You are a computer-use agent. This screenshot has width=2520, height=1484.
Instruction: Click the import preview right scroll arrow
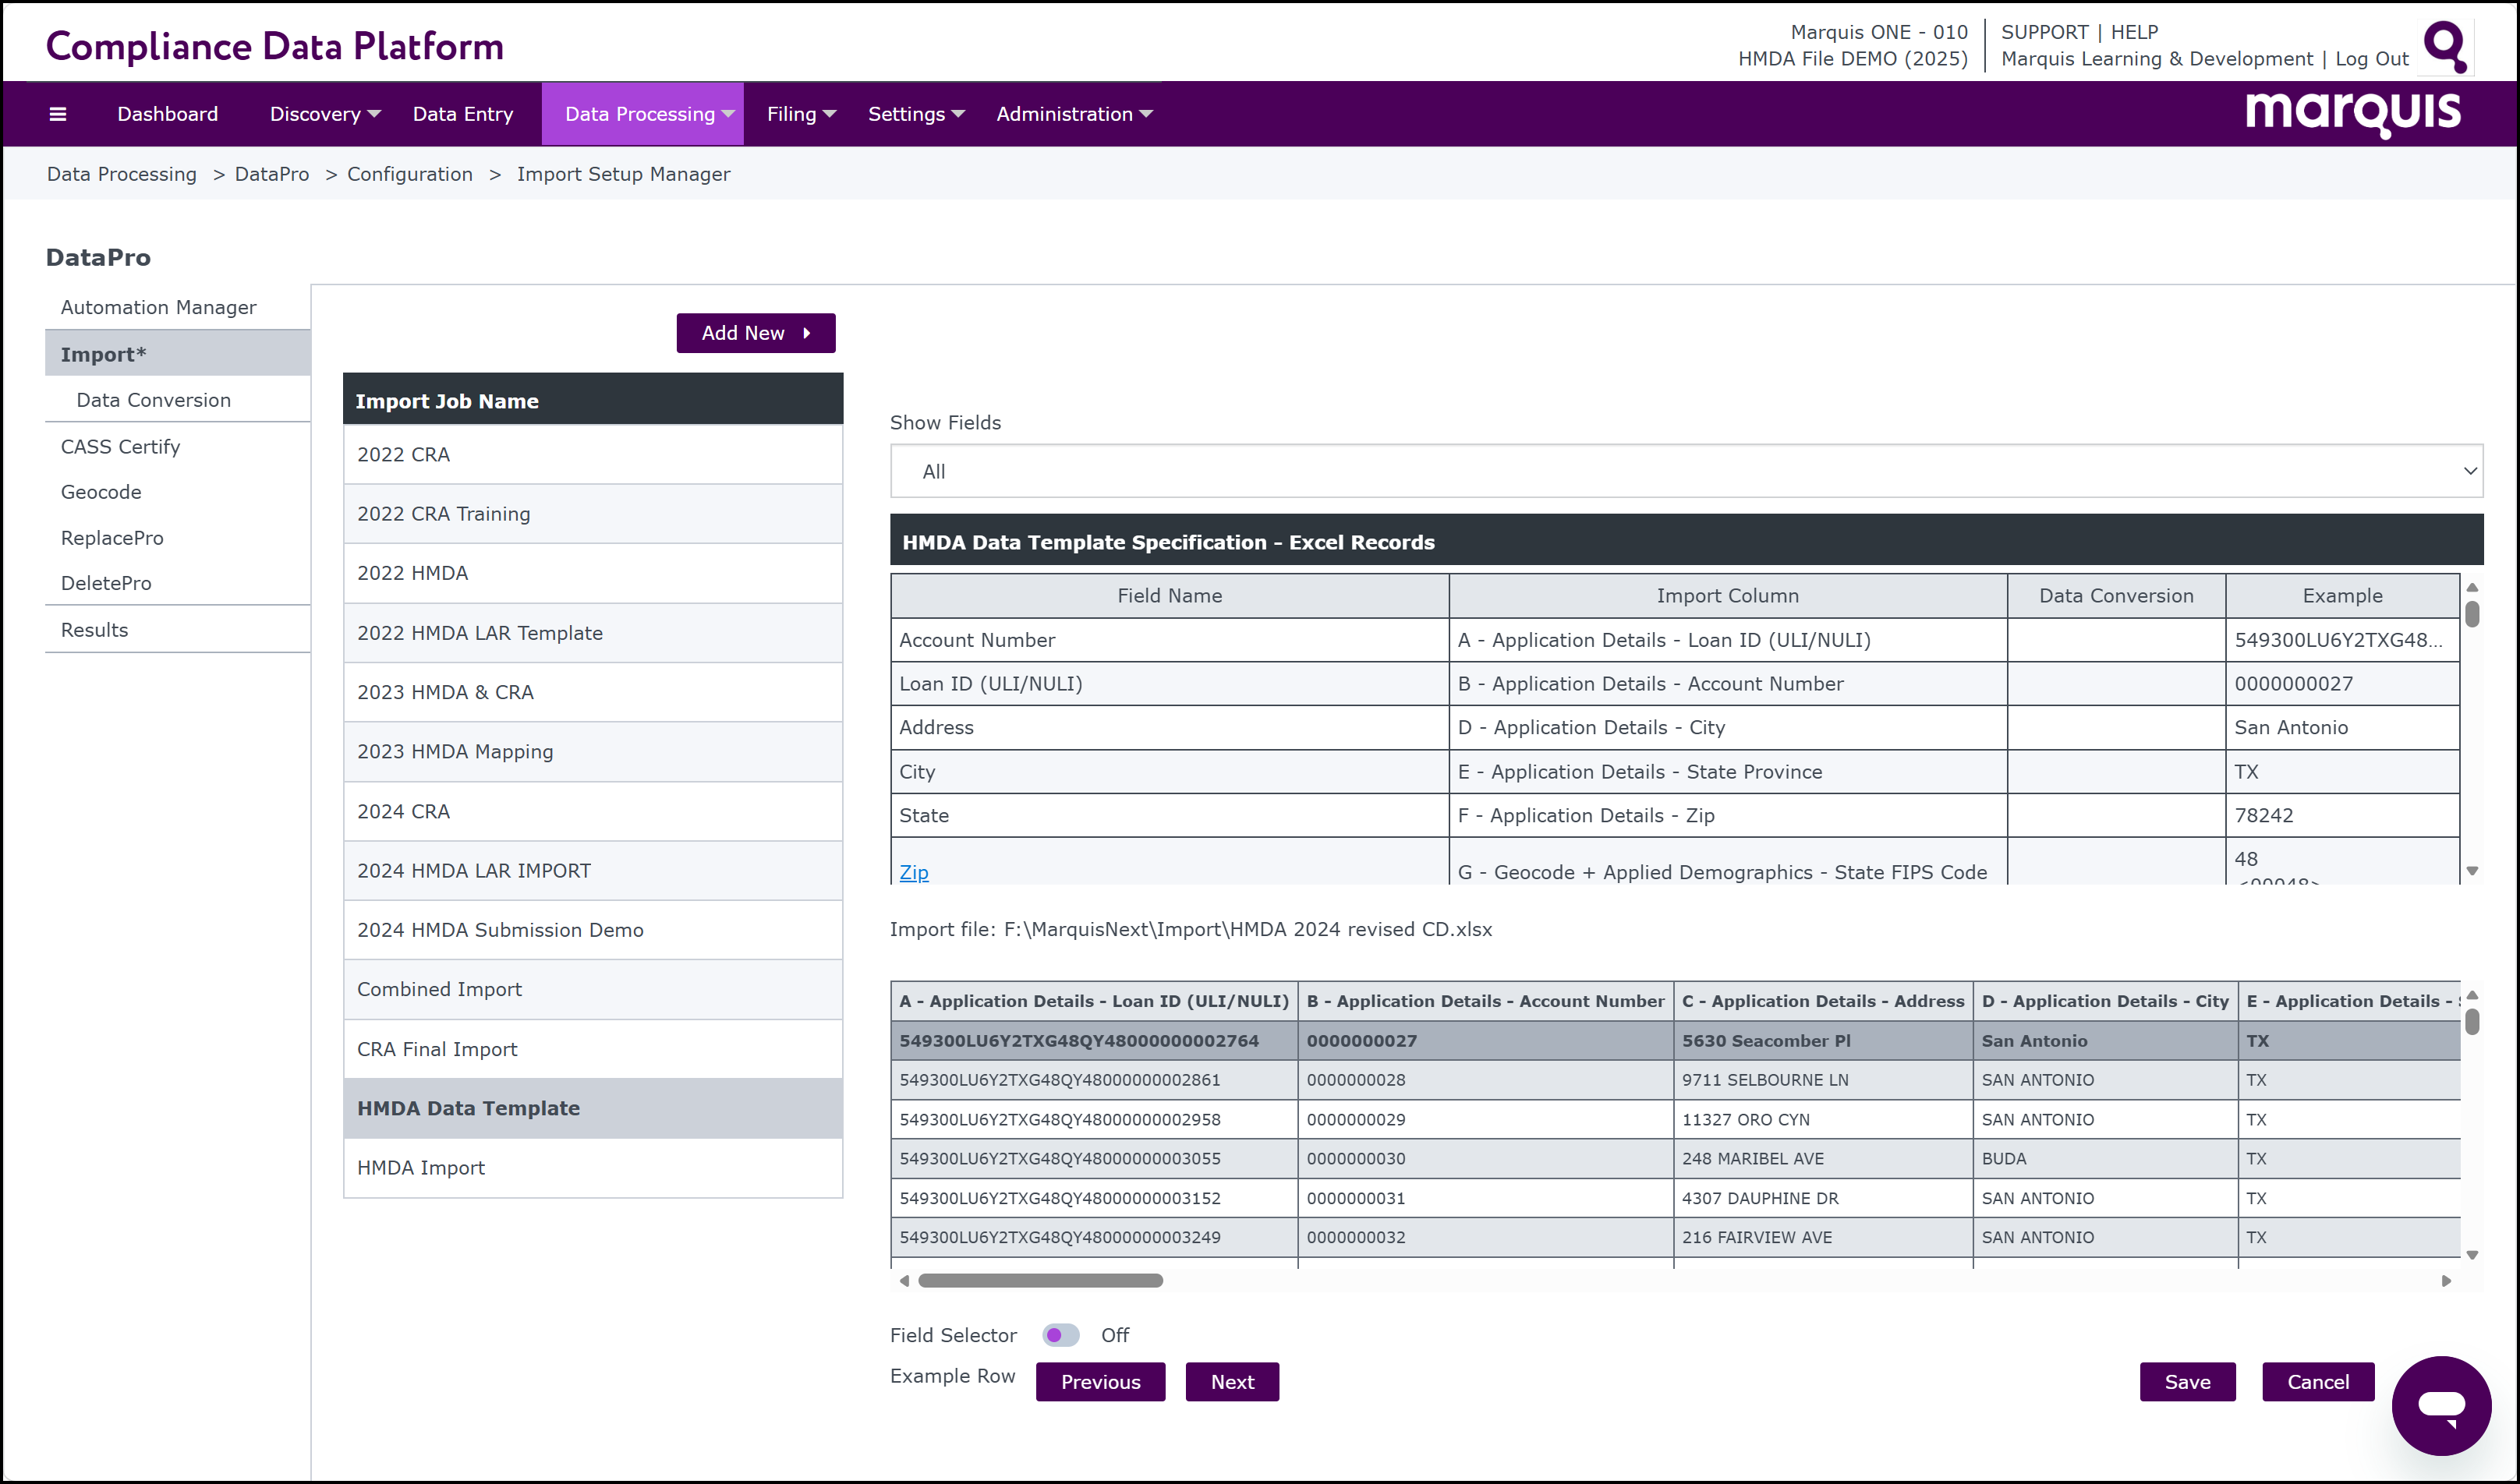(x=2446, y=1281)
